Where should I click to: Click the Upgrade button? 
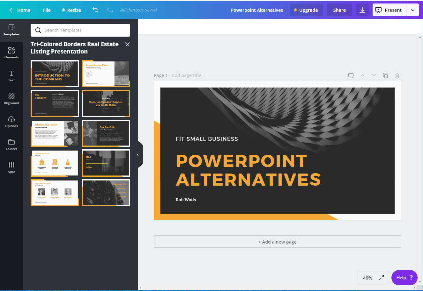pos(306,10)
